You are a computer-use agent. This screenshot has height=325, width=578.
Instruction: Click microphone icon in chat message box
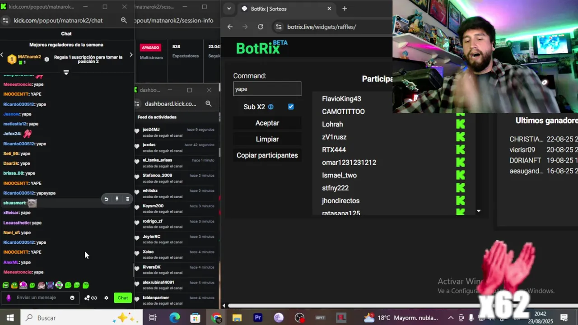9,298
